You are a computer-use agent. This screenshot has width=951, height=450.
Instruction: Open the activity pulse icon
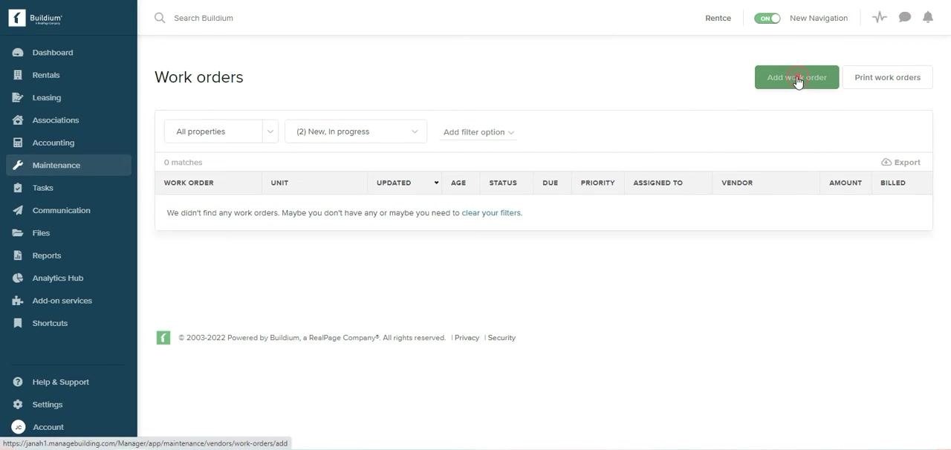[880, 17]
